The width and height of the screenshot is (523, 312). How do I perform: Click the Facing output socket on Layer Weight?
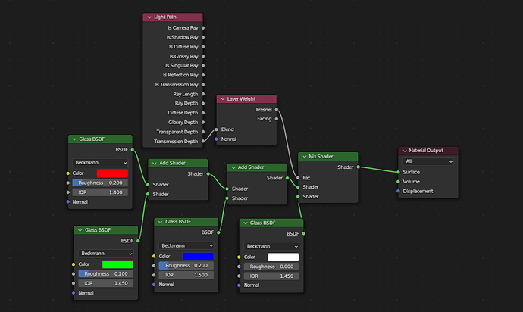277,119
